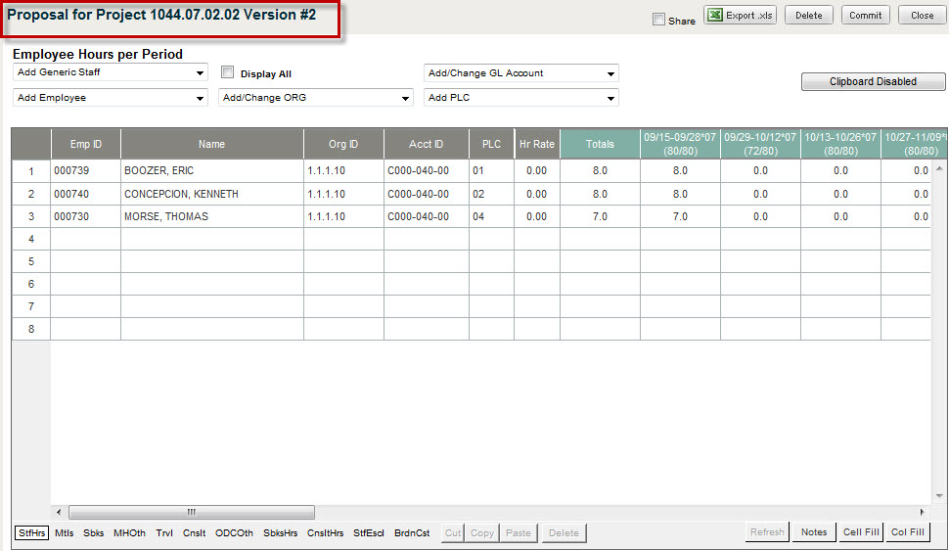The width and height of the screenshot is (949, 551).
Task: Click the horizontal scrollbar left arrow
Action: tap(59, 512)
